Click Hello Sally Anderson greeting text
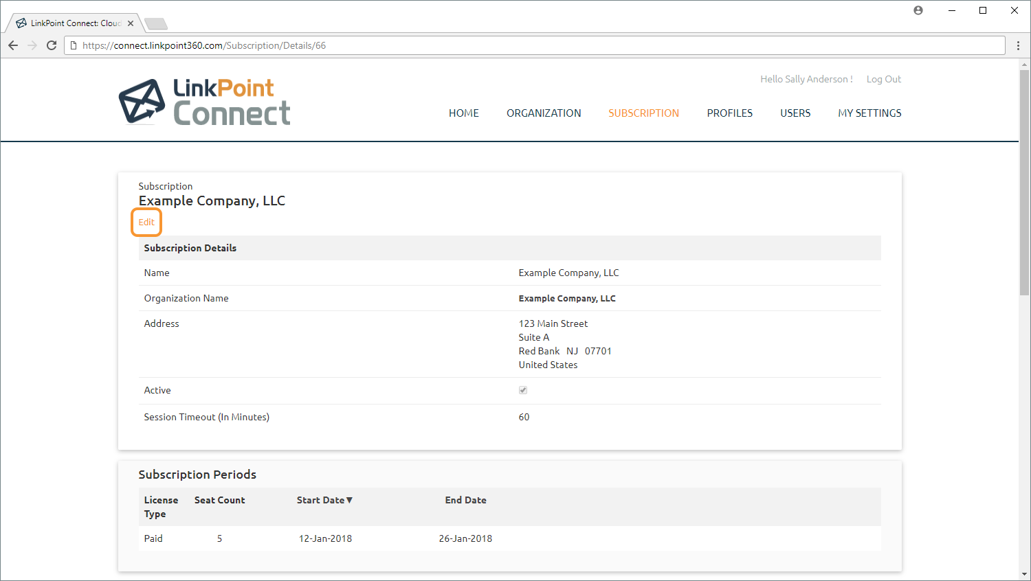The height and width of the screenshot is (581, 1031). click(806, 79)
